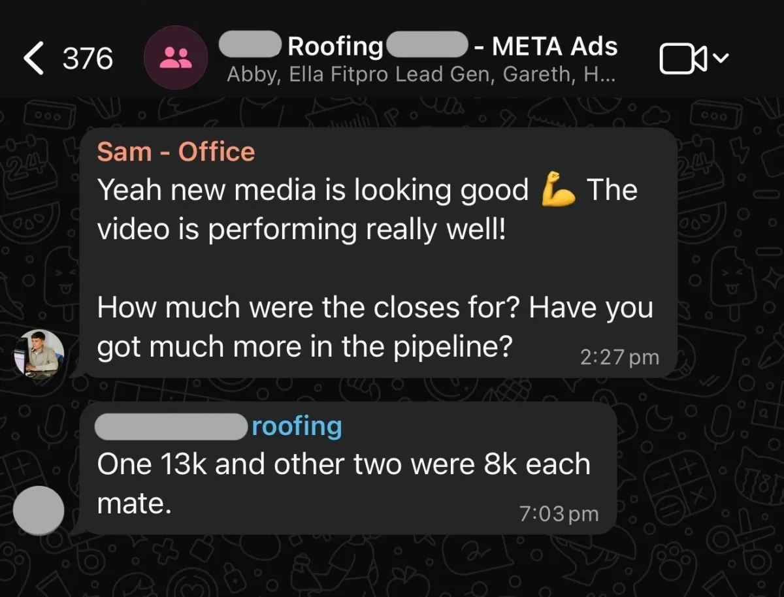Tap the blue "roofing" sender name
The width and height of the screenshot is (784, 597).
coord(297,427)
